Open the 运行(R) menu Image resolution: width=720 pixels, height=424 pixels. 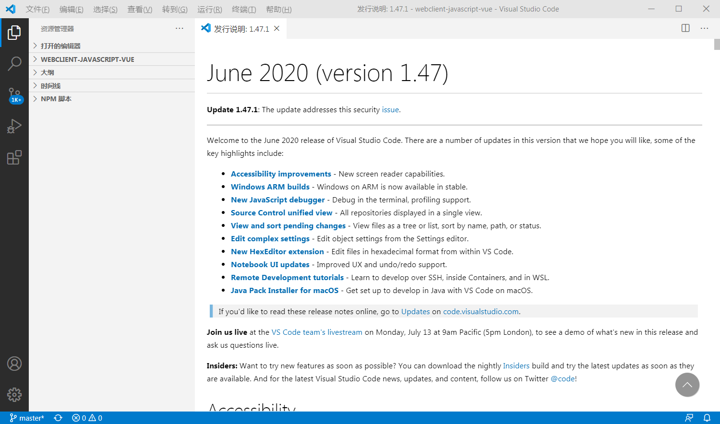[210, 9]
